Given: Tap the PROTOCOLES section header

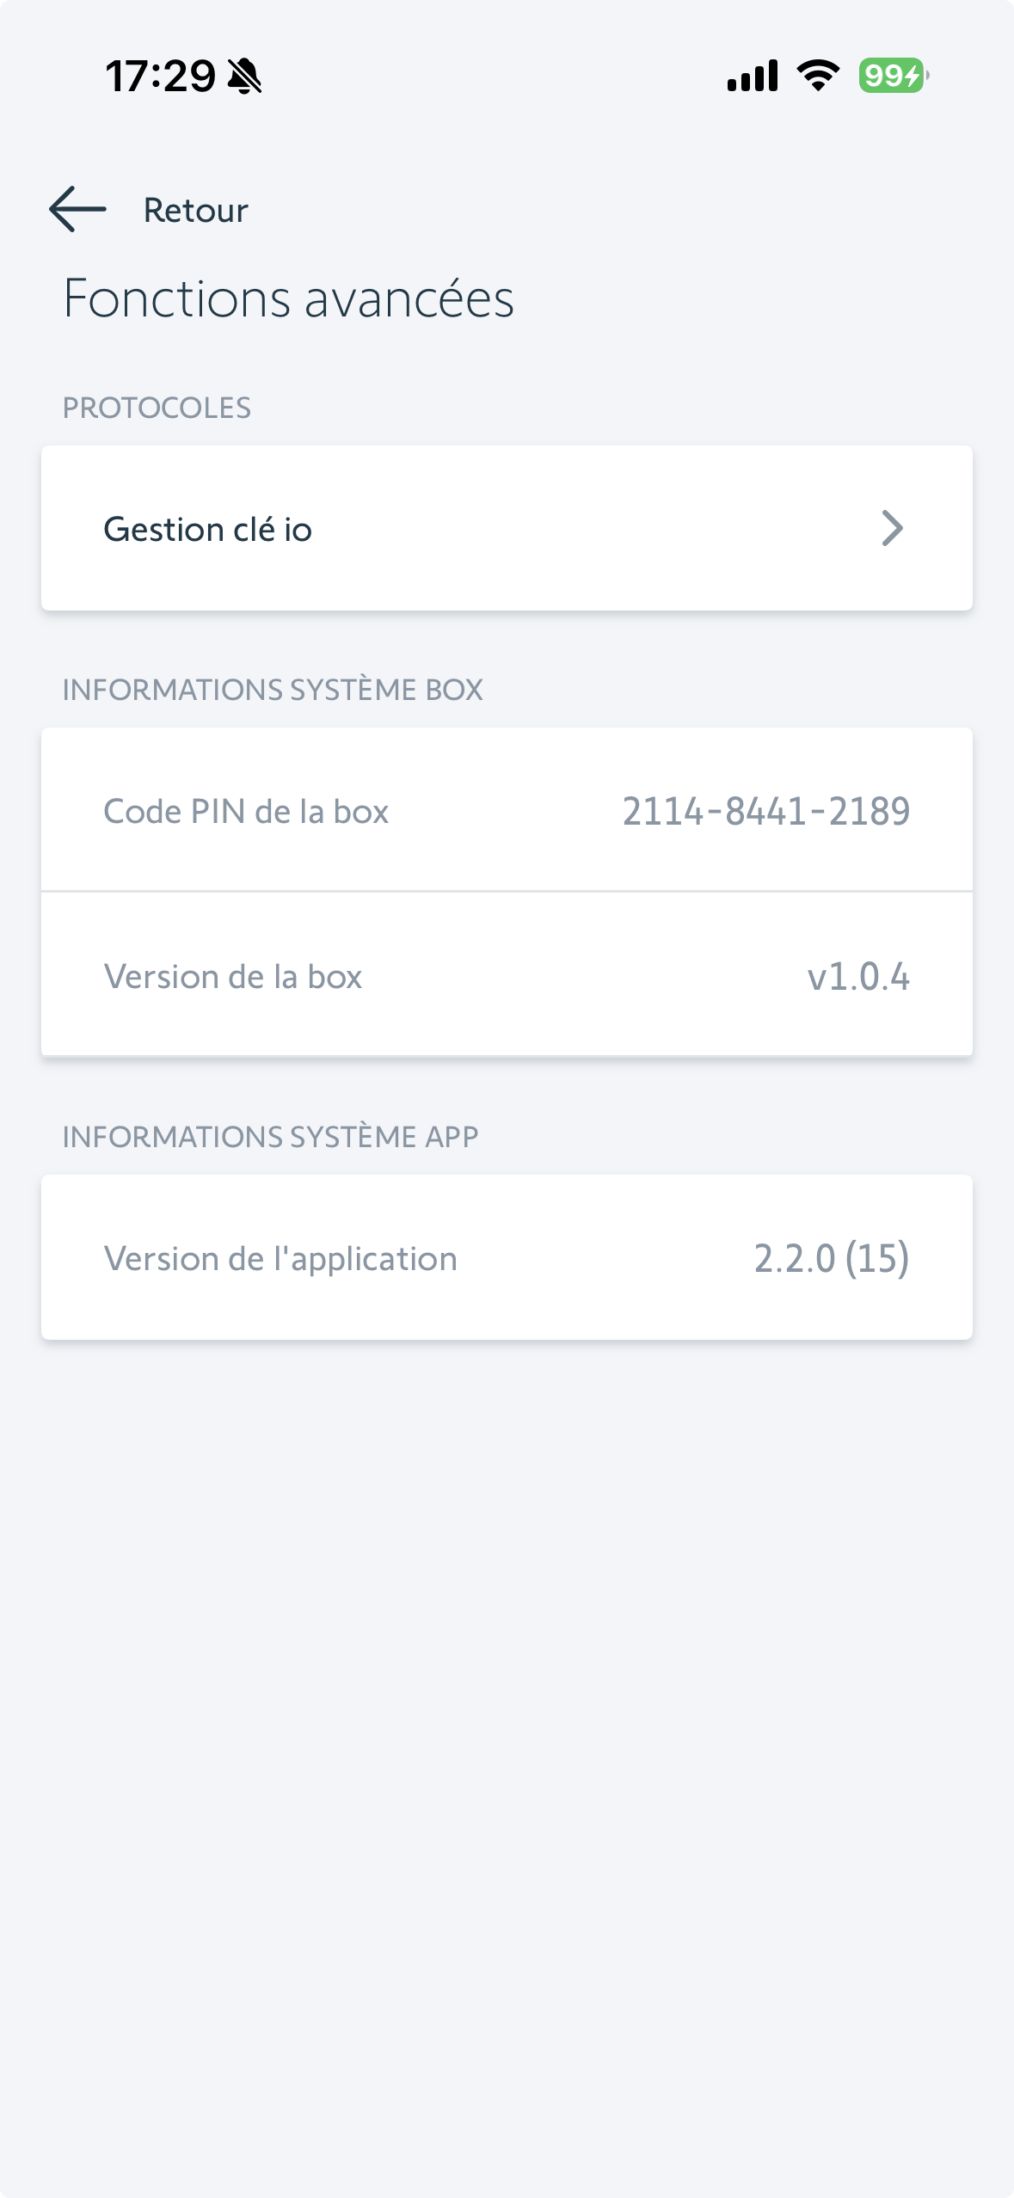Looking at the screenshot, I should [x=157, y=408].
